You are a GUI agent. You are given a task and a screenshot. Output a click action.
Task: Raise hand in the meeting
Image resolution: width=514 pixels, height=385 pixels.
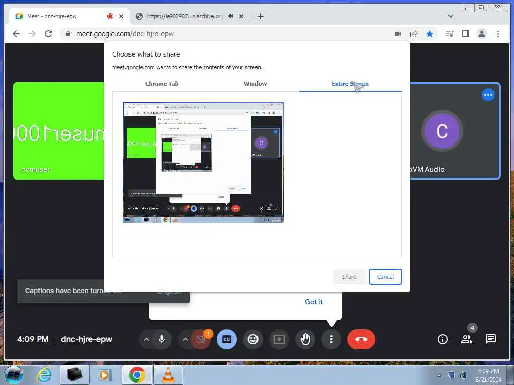[305, 339]
